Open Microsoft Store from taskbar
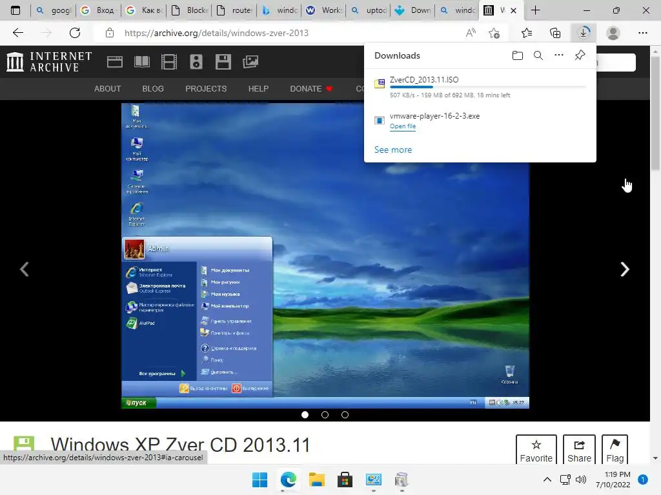Viewport: 661px width, 495px height. (345, 480)
